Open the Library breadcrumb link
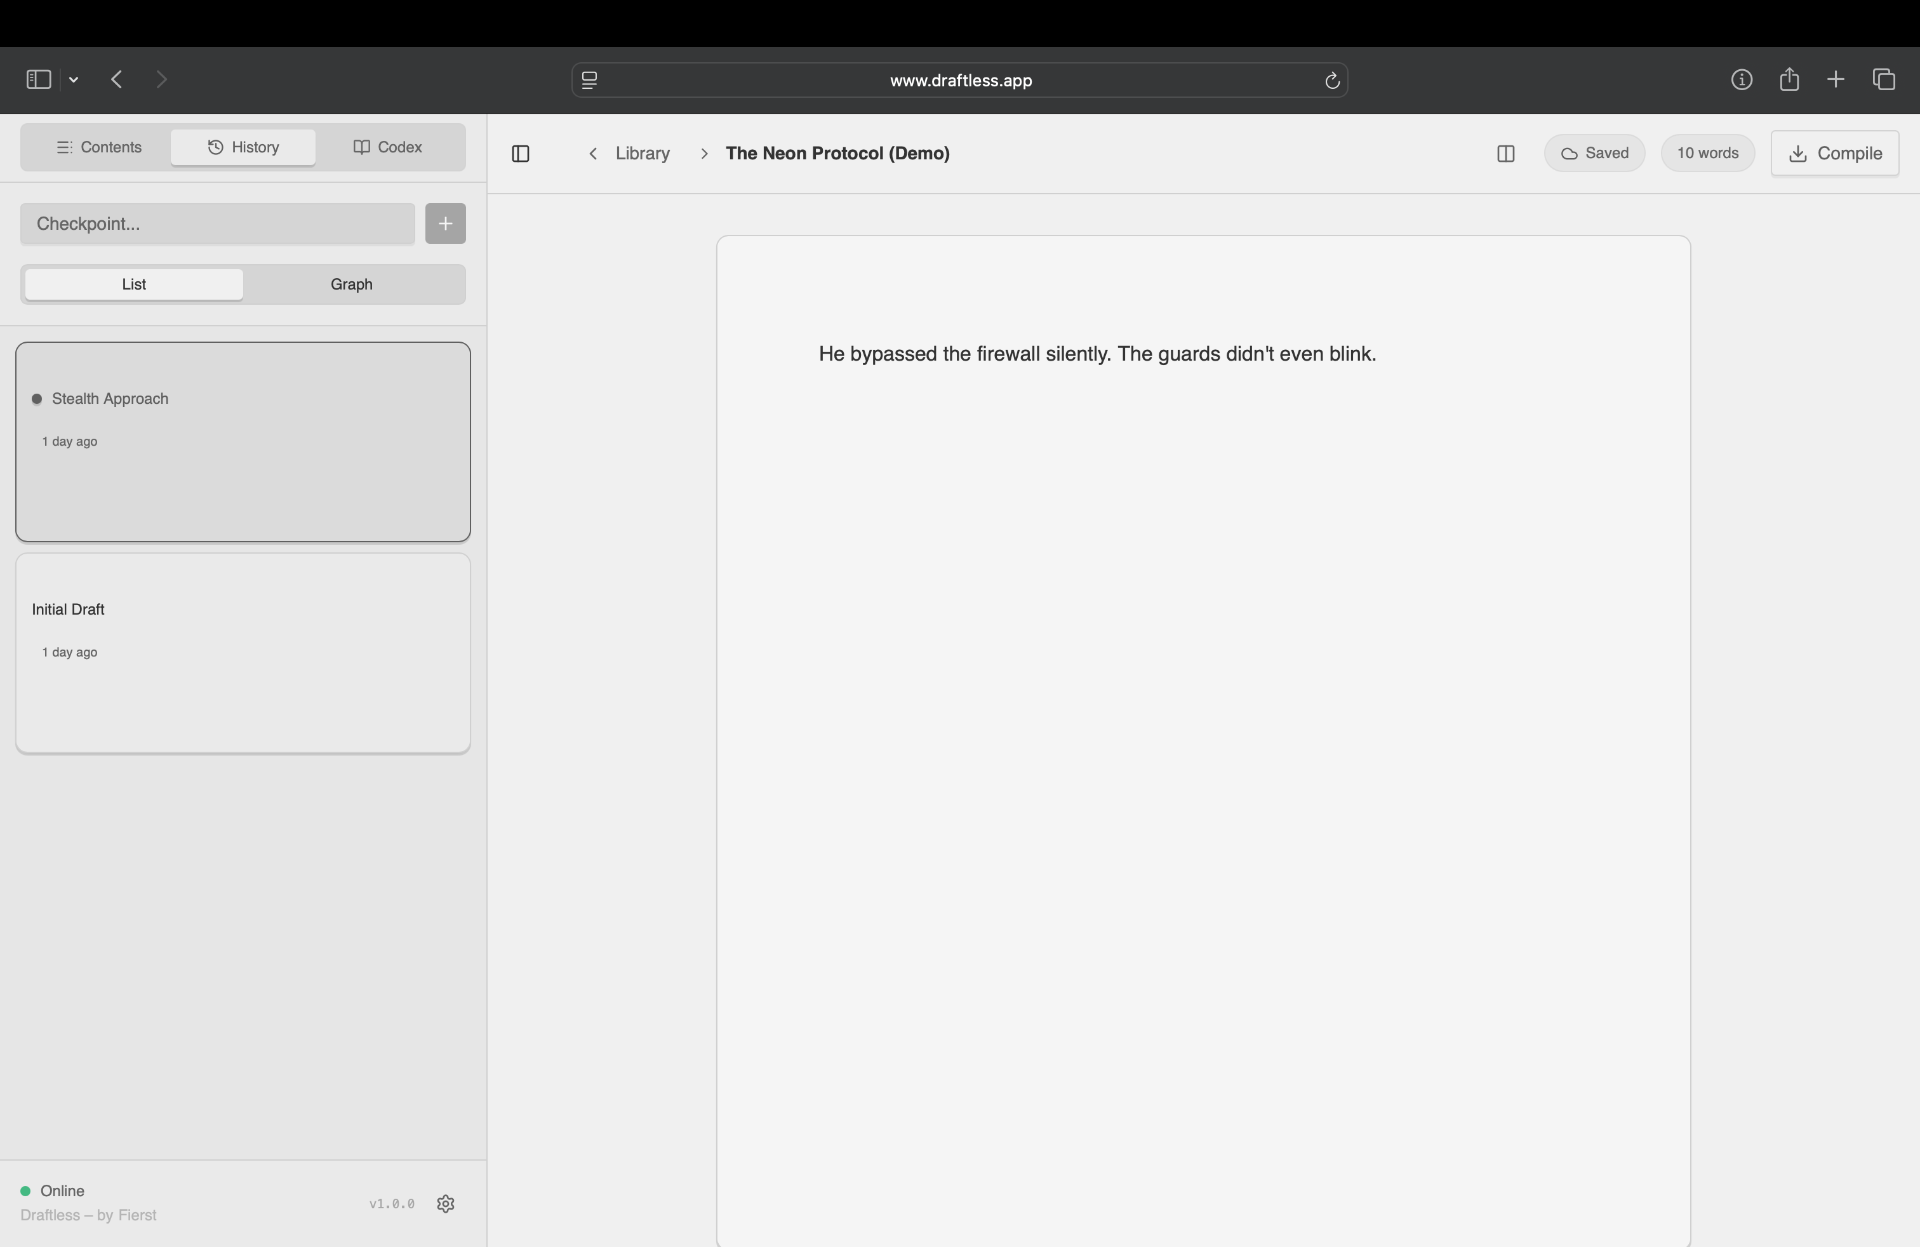1920x1247 pixels. (642, 153)
